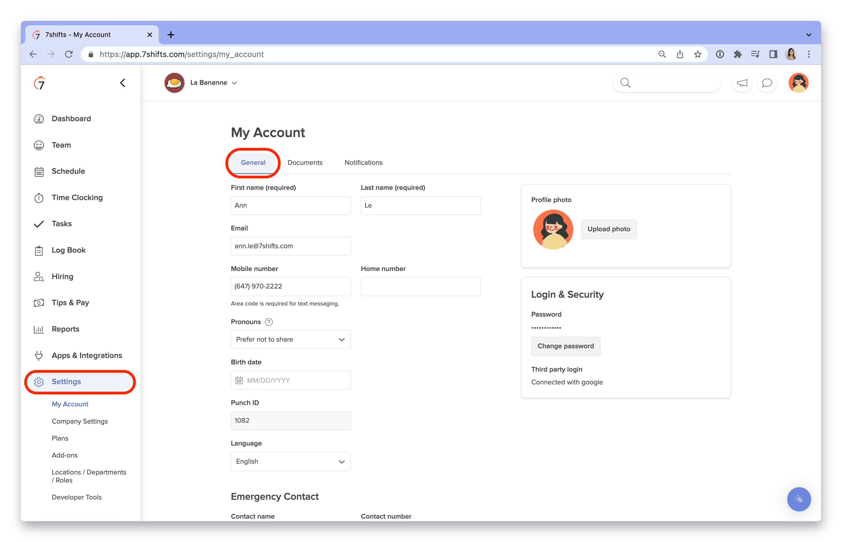Image resolution: width=842 pixels, height=542 pixels.
Task: Switch to the Documents tab
Action: coord(305,163)
